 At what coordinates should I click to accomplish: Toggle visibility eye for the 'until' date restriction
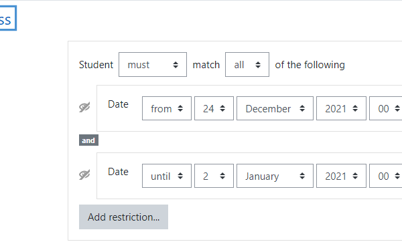[x=84, y=174]
